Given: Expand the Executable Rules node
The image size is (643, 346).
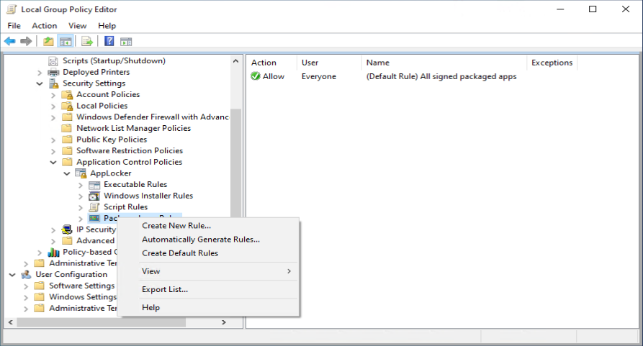Looking at the screenshot, I should coord(81,185).
